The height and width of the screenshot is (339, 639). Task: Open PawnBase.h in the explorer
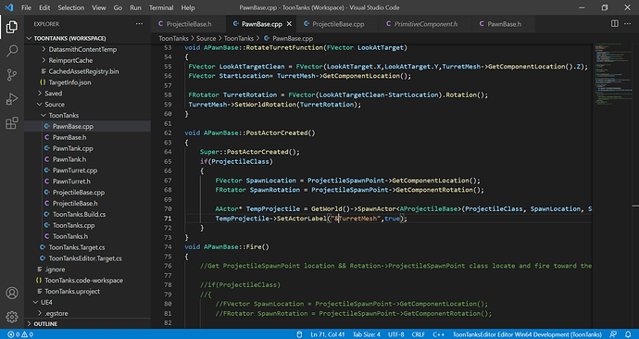[69, 137]
